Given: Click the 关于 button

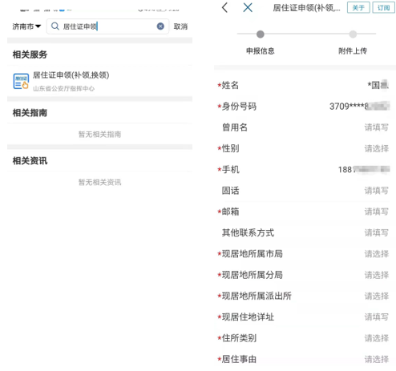Looking at the screenshot, I should (358, 7).
